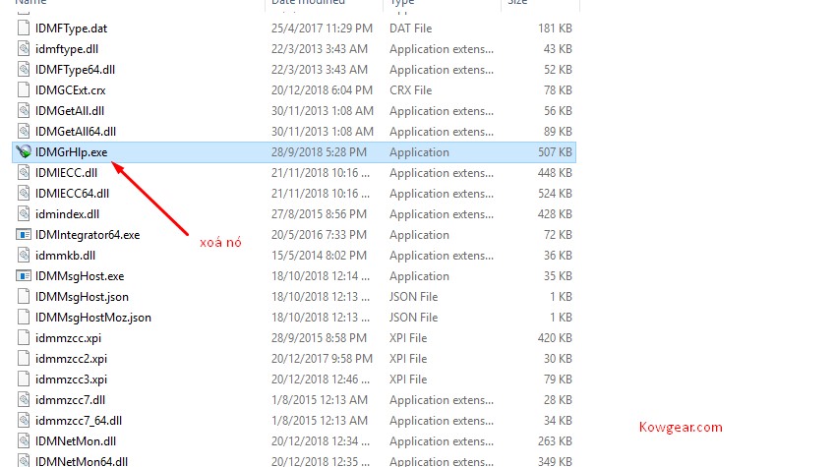Click the 420 KB size cell
834x467 pixels.
[x=555, y=338]
